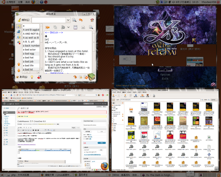Click the 'Dict.cn' header link in the definition
Viewport: 221px width, 177px height.
[x=54, y=32]
